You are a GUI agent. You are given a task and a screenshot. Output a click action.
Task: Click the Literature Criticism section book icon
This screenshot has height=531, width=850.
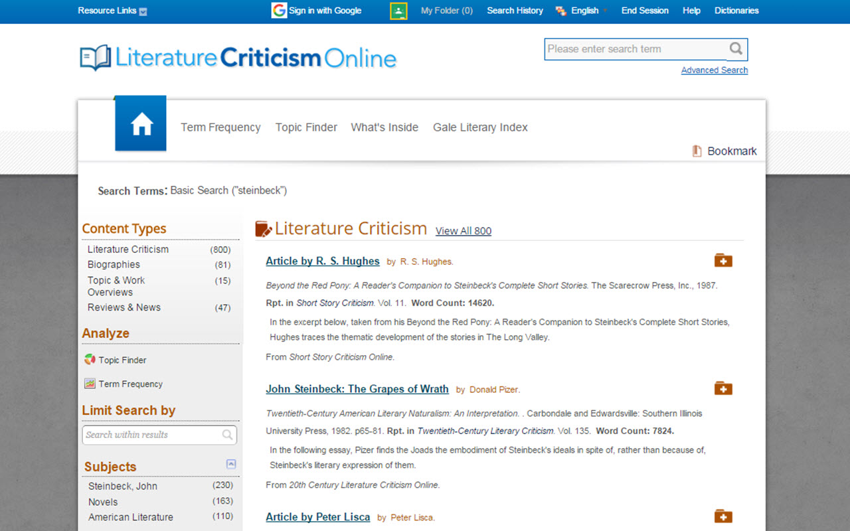coord(264,229)
